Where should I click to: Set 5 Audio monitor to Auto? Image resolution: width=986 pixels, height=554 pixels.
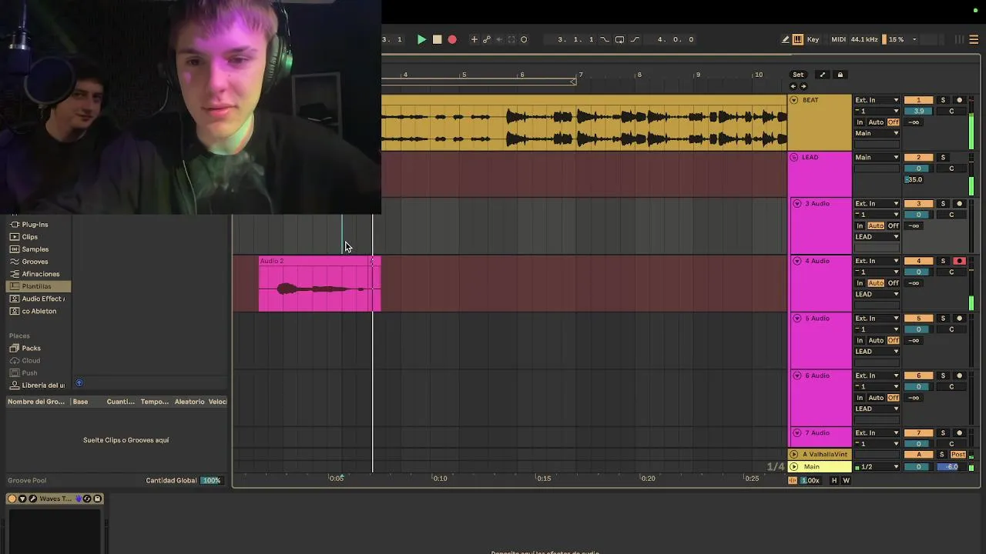click(x=876, y=340)
